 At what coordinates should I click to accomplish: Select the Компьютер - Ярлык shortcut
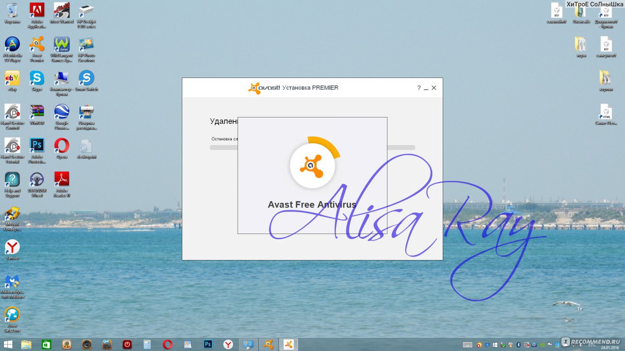point(62,83)
